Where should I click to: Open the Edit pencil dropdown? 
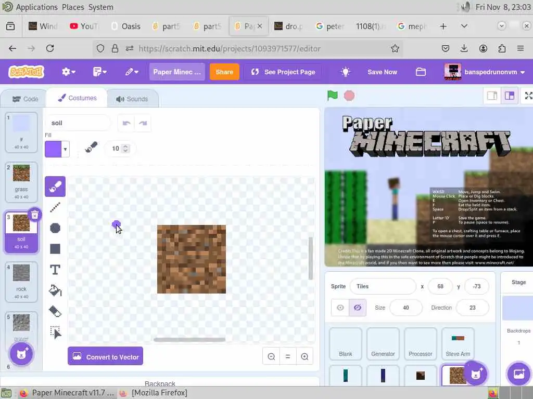click(132, 72)
